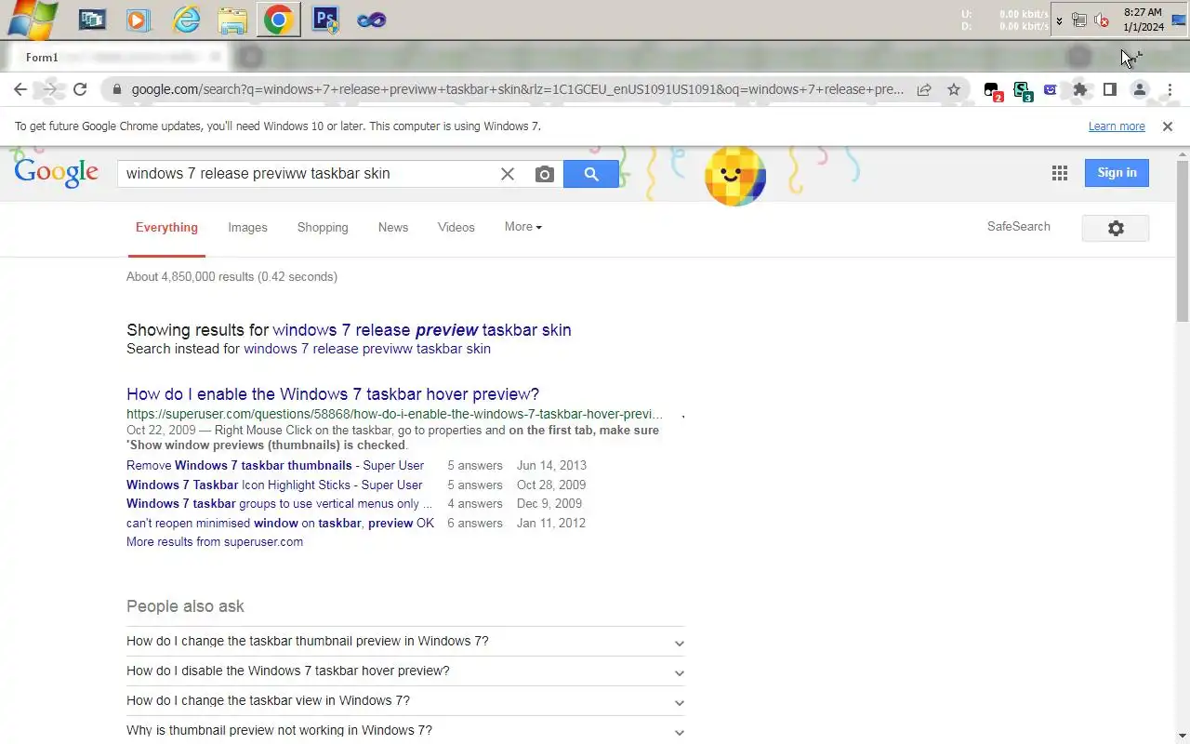Screen dimensions: 1190x744
Task: Open More results from superuser.com
Action: pos(215,542)
